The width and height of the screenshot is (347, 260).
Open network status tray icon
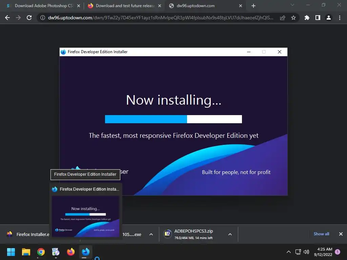[x=298, y=252]
